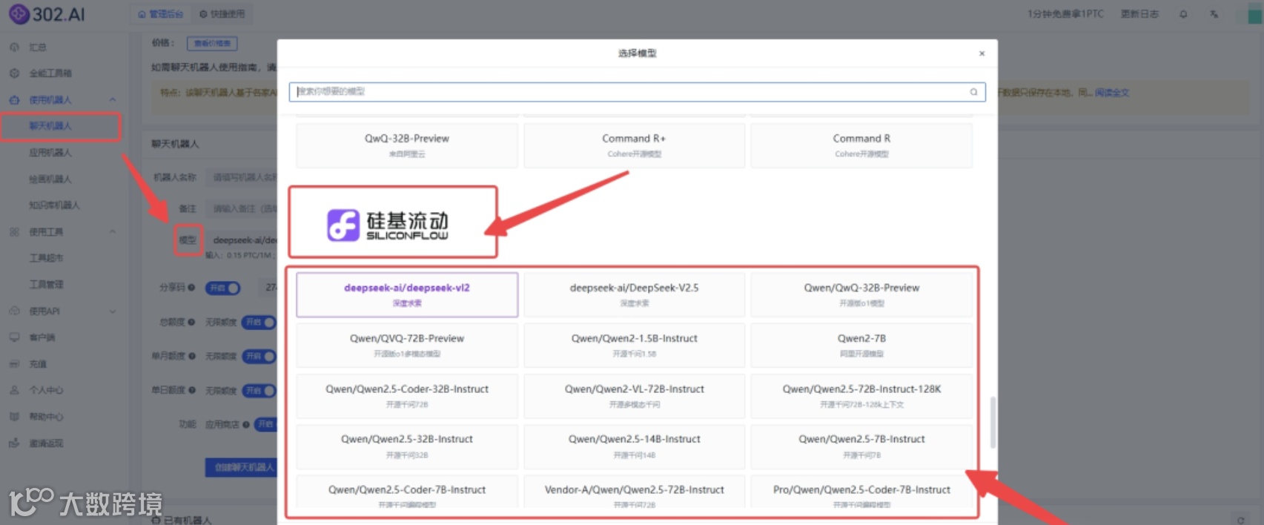
Task: Collapse the 使用工具 menu chevron
Action: coord(113,232)
